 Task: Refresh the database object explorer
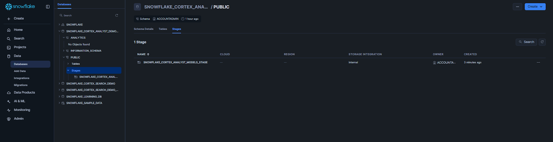(x=117, y=16)
